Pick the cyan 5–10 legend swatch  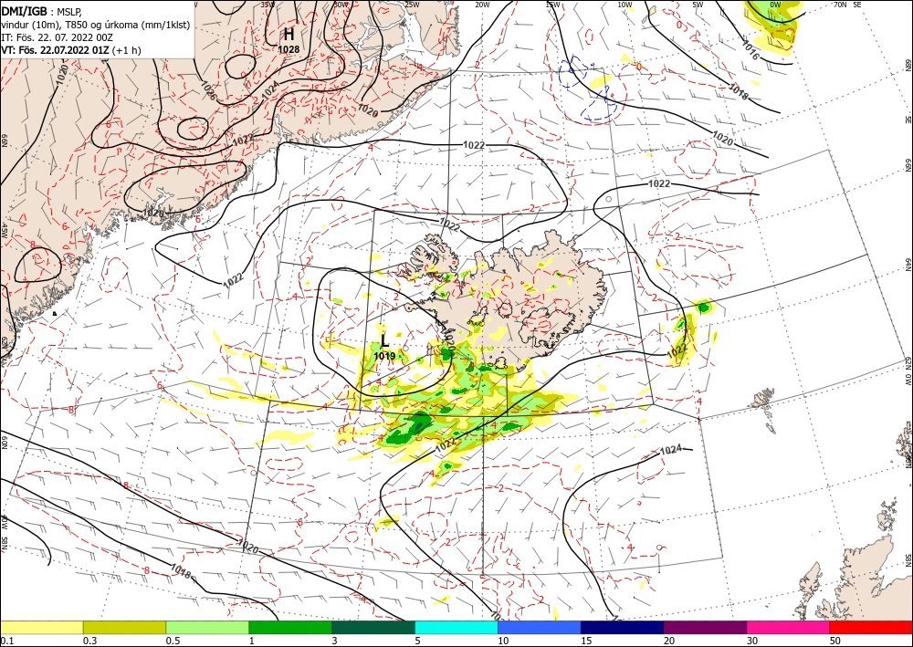point(456,627)
